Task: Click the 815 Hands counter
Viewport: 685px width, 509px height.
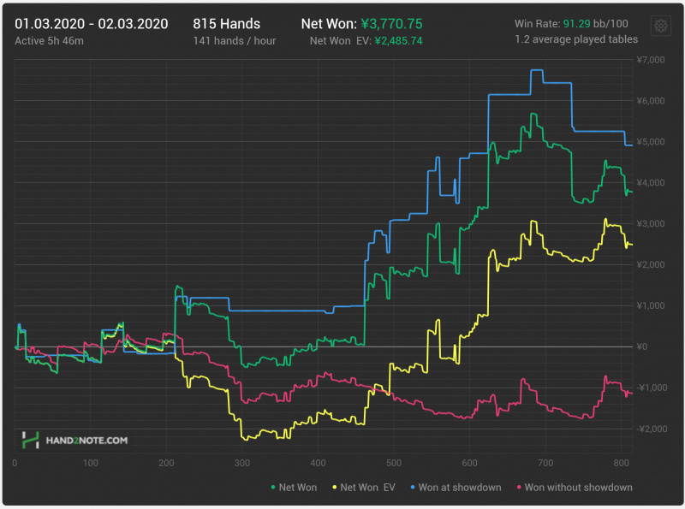Action: point(228,24)
